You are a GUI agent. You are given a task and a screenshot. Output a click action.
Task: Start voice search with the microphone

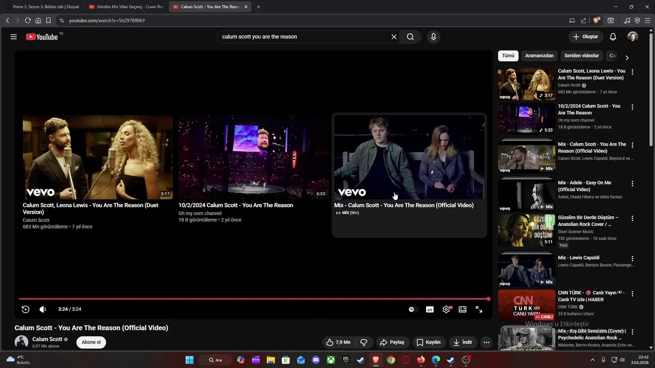[x=433, y=37]
